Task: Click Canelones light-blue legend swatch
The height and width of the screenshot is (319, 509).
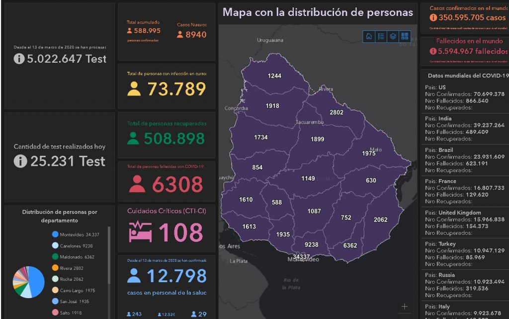Action: pyautogui.click(x=55, y=245)
